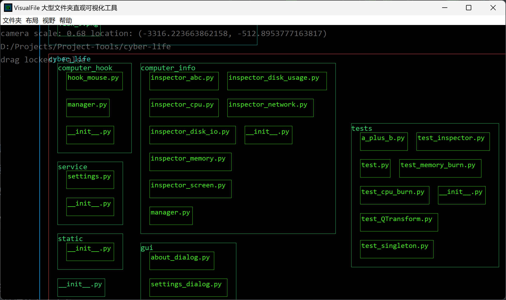Click the about_dialog.py node in gui
The width and height of the screenshot is (506, 300).
pos(181,261)
